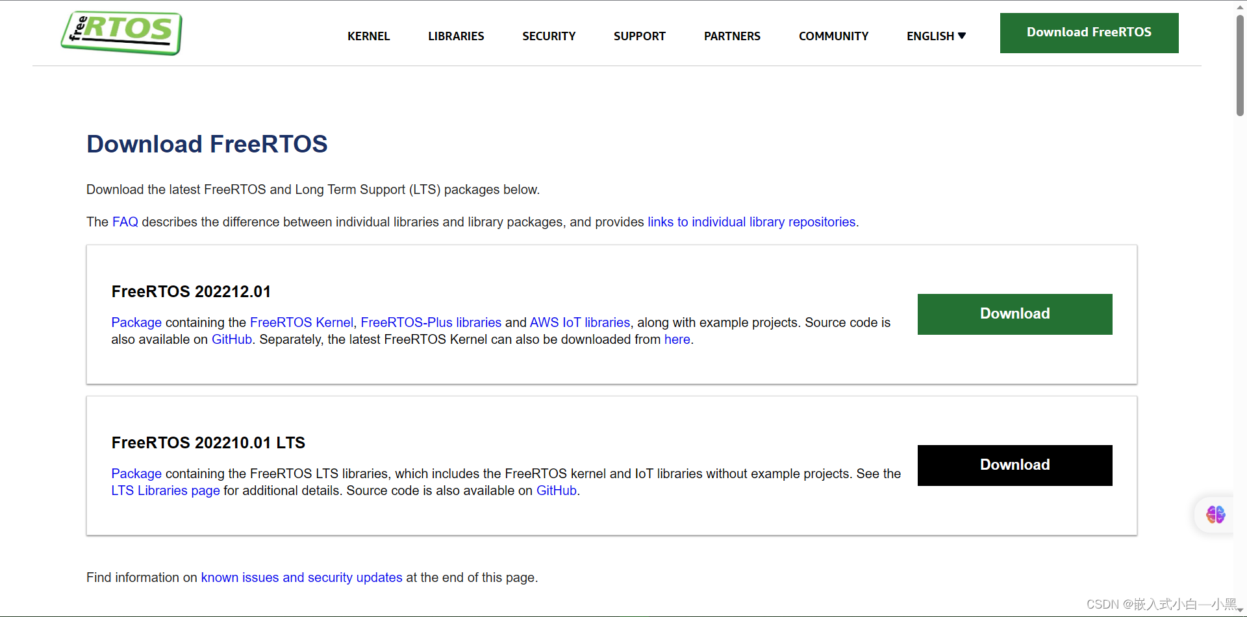Click Package link under 202210.01 LTS
Screen dimensions: 1247x617
136,474
